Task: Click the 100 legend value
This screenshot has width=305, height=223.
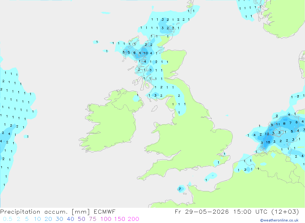Action: click(x=106, y=219)
